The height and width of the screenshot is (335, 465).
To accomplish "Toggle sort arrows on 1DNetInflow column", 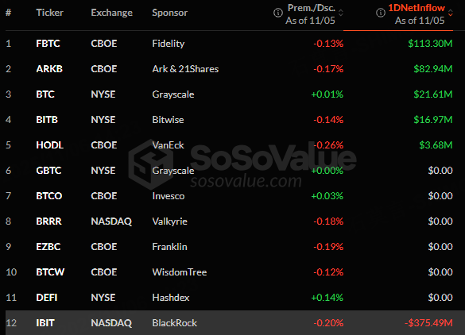I will [x=451, y=13].
